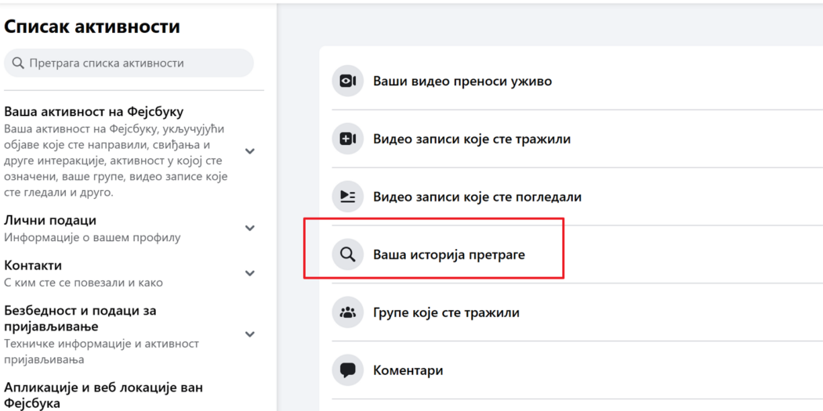Open Видео записи које сте тражили
Screen dimensions: 823x411
(x=471, y=139)
